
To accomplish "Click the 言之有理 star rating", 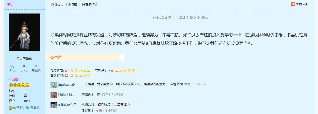I will pyautogui.click(x=80, y=76).
